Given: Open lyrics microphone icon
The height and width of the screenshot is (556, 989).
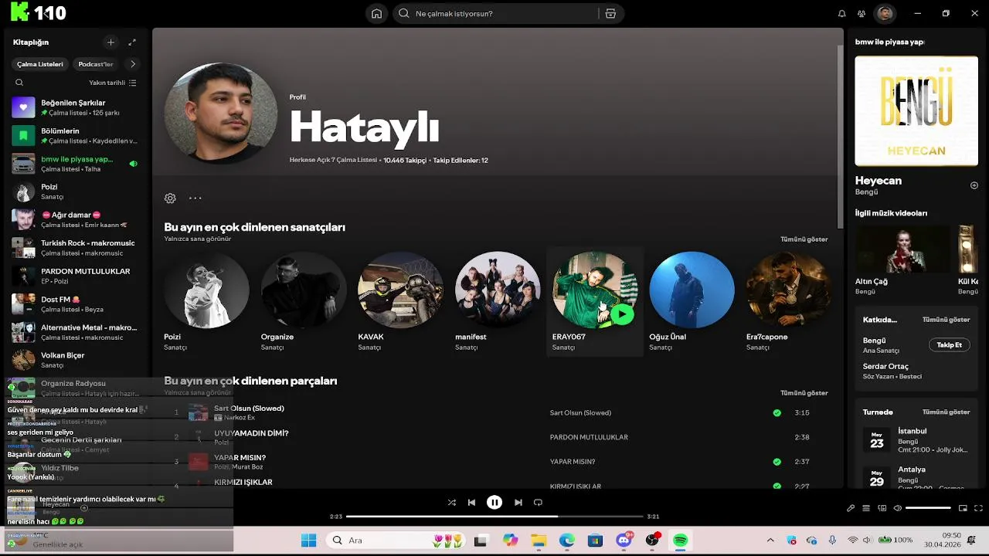Looking at the screenshot, I should click(851, 508).
